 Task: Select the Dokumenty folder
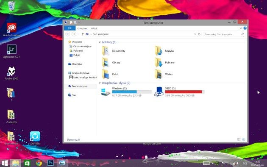[x=114, y=51]
